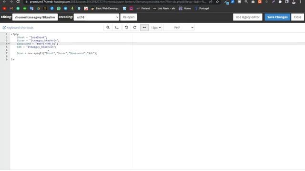Open the Extensions puzzle icon
305x171 pixels.
[x=280, y=2]
